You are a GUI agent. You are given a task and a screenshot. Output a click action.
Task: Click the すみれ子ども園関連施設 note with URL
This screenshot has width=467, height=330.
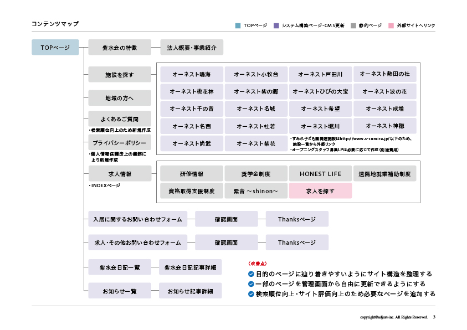[x=351, y=141]
